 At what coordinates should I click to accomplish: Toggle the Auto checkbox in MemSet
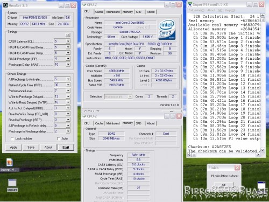tap(59, 138)
